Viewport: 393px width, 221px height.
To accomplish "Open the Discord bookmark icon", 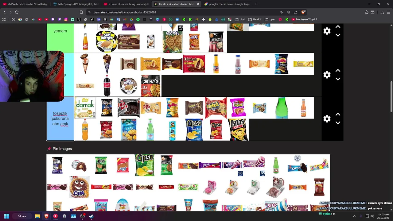I will (x=99, y=19).
